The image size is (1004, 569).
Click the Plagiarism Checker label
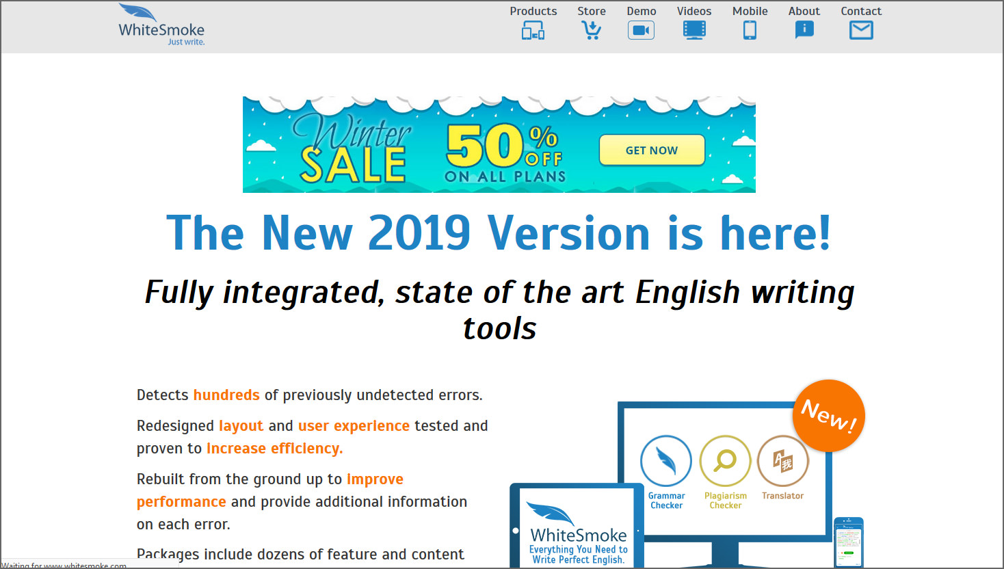[726, 501]
